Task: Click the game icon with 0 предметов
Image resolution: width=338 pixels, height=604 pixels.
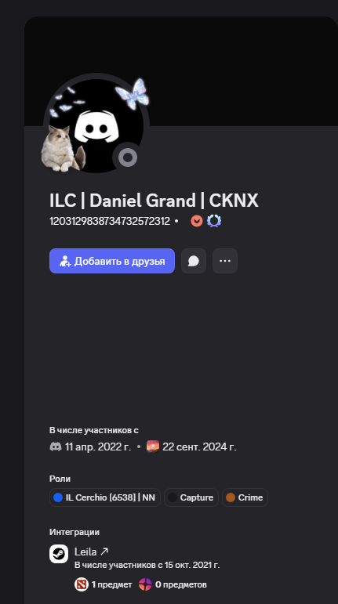Action: [x=145, y=584]
